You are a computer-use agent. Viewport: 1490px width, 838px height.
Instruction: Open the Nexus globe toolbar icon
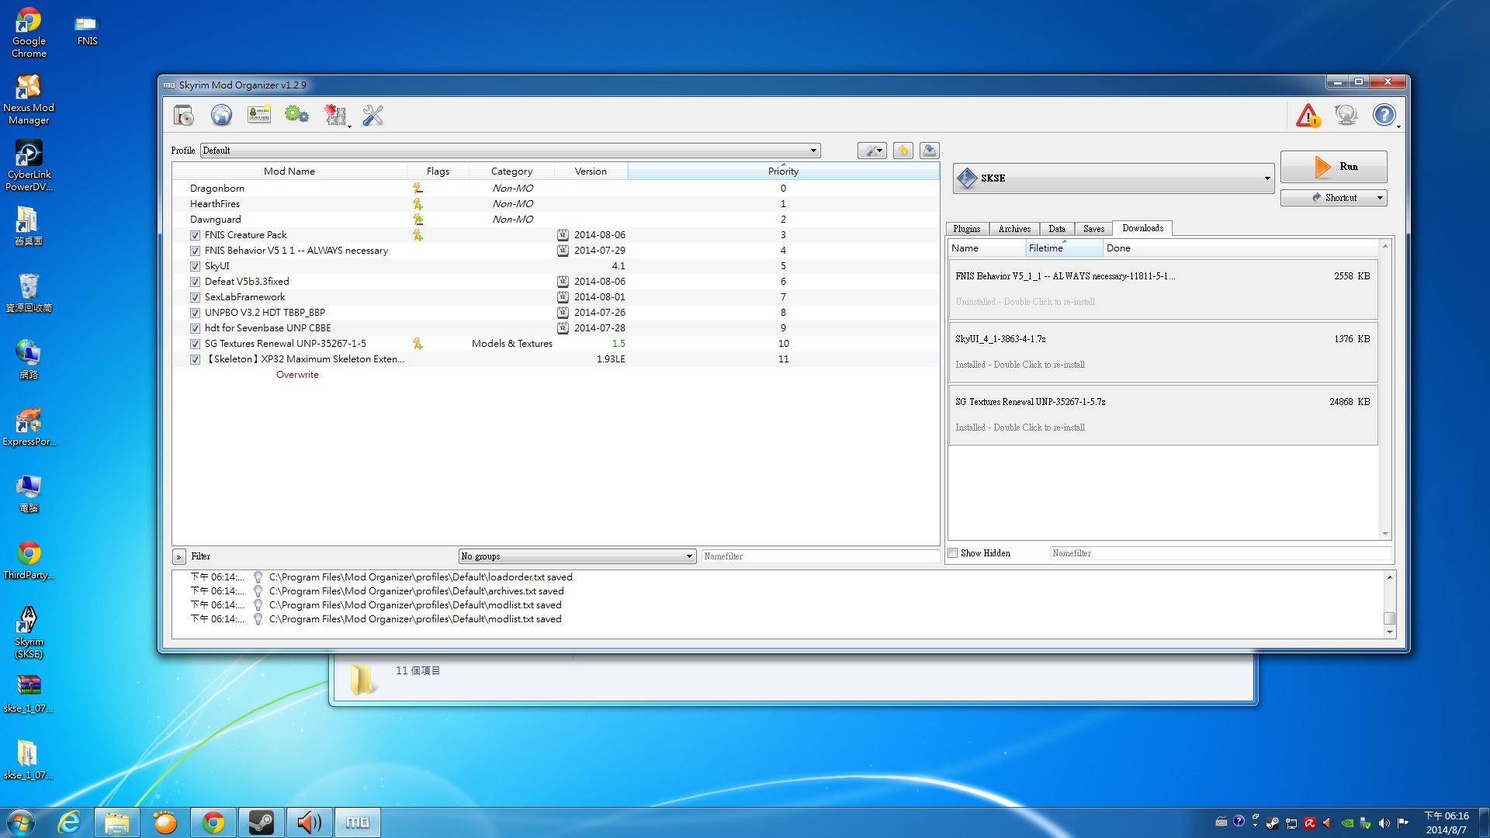click(x=221, y=116)
